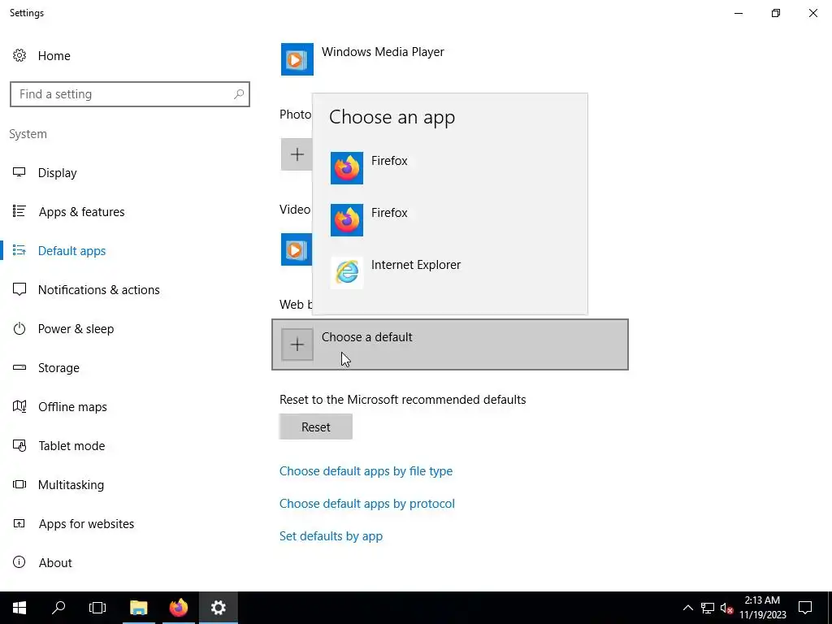This screenshot has width=832, height=624.
Task: Open Firefox from the taskbar
Action: click(x=178, y=608)
